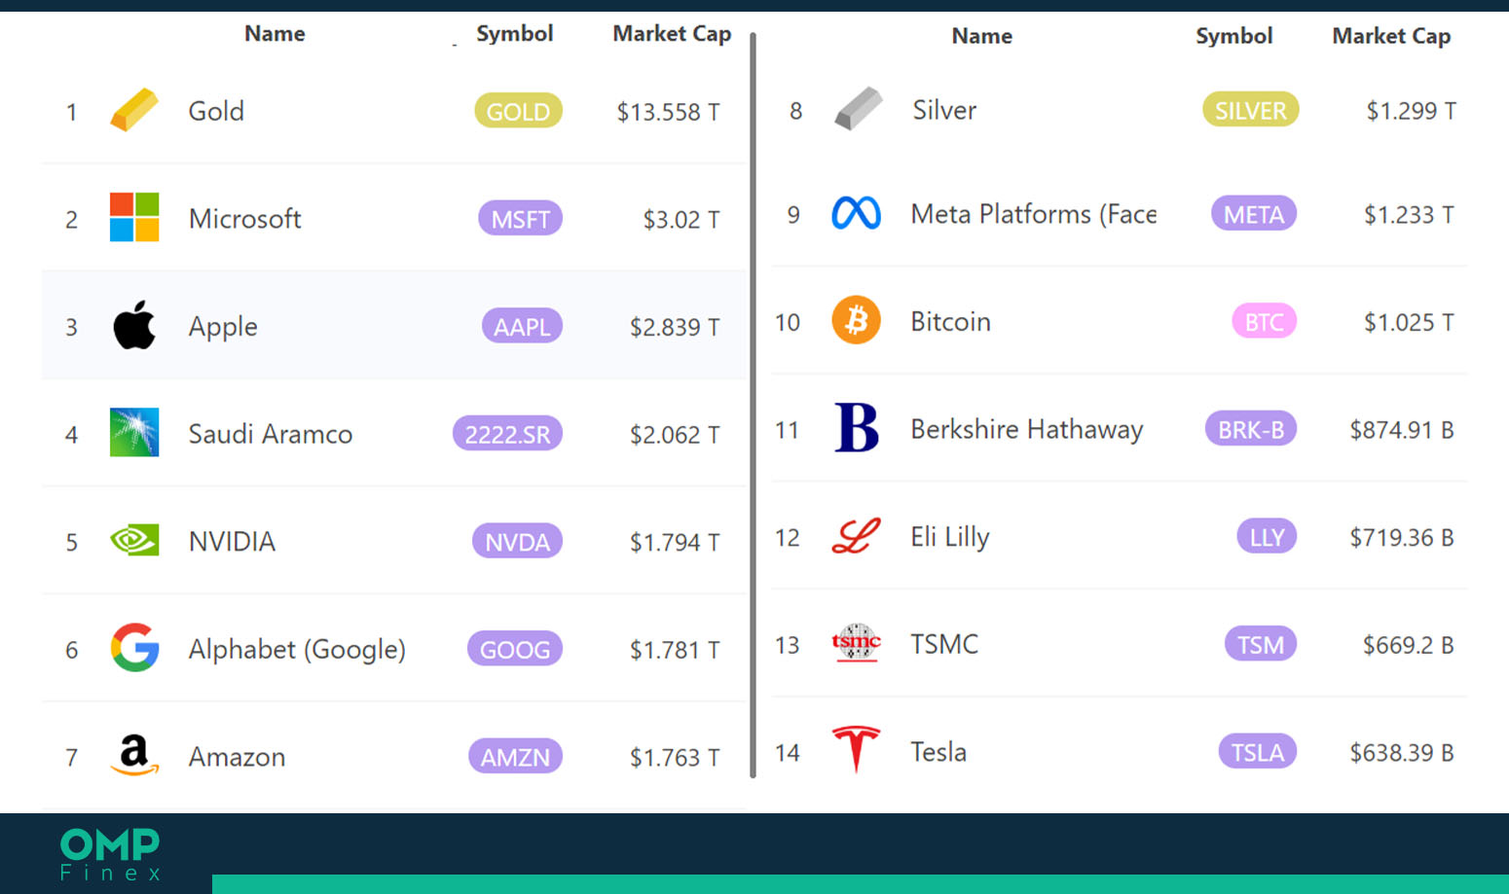Sort by right table Market Cap header
1509x894 pixels.
click(x=1391, y=36)
